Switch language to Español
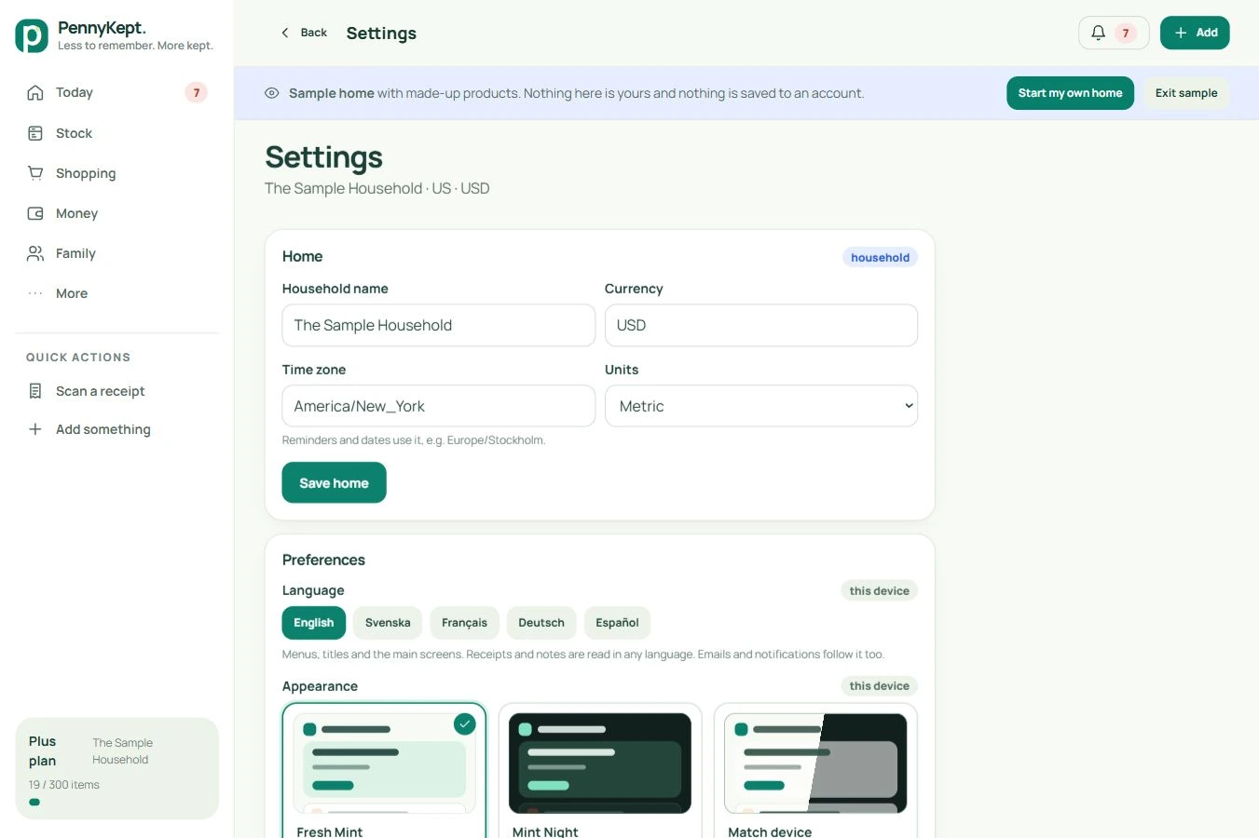 click(x=617, y=623)
